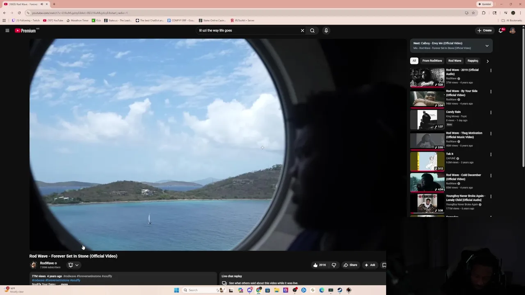Click the browser address bar URL
The height and width of the screenshot is (295, 525).
(x=80, y=13)
